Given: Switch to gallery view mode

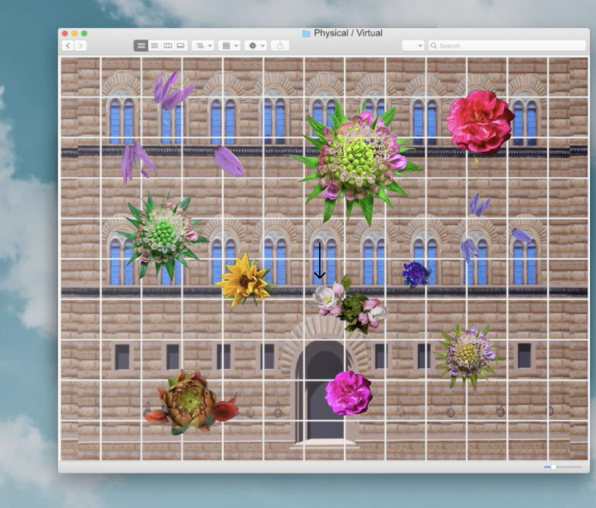Looking at the screenshot, I should 181,46.
